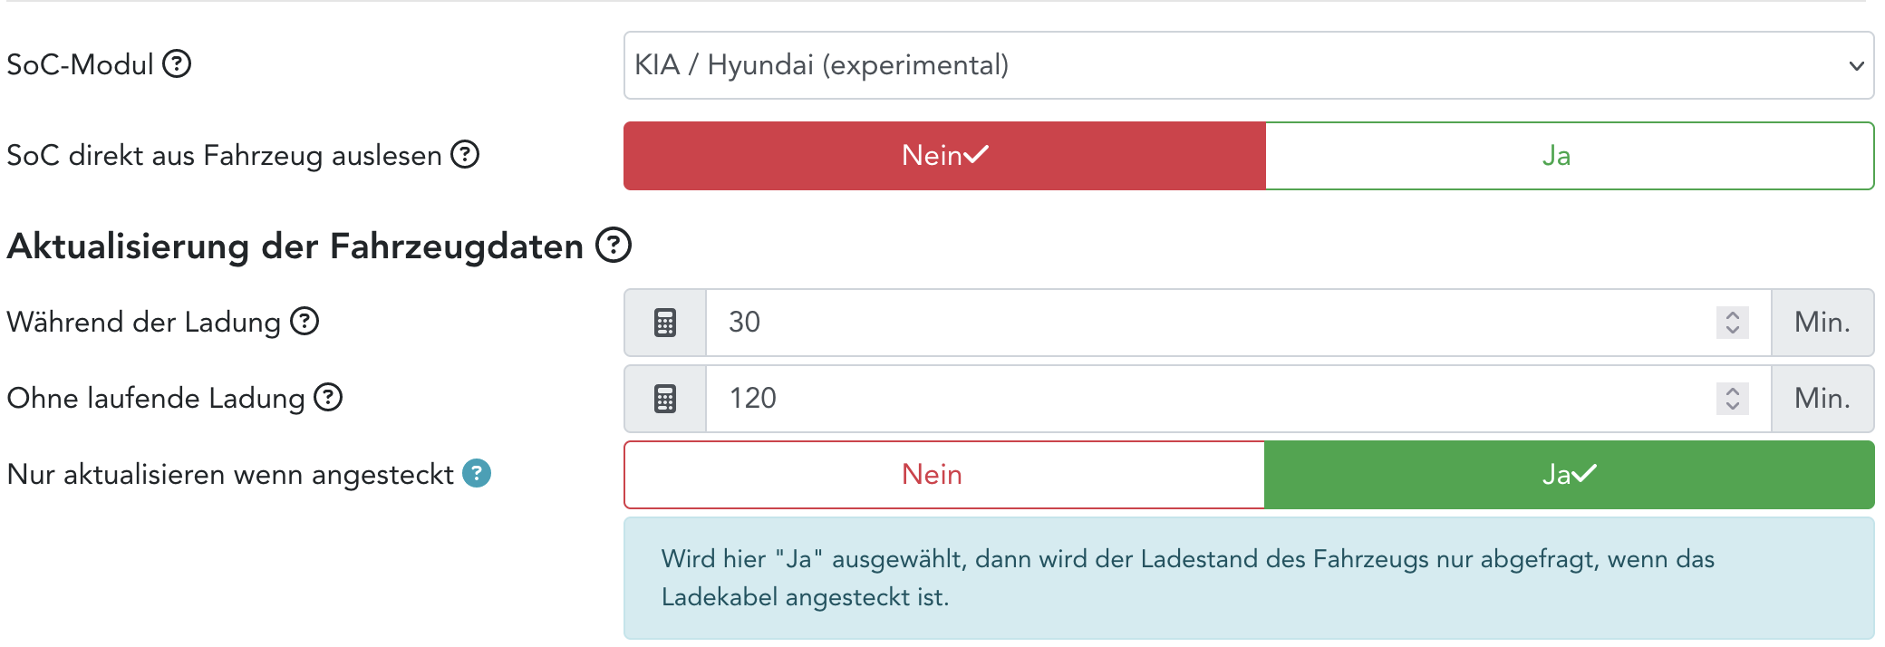Click help icon next to SoC-Modul
The width and height of the screenshot is (1885, 647).
[x=177, y=64]
